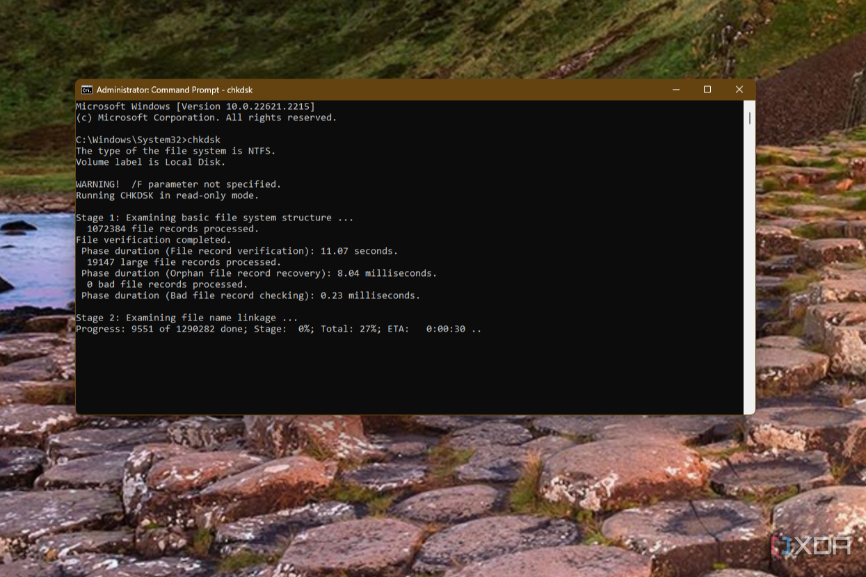Viewport: 866px width, 577px height.
Task: Click the title text 'Administrator: Command Prompt - chkdsk'
Action: (x=175, y=90)
